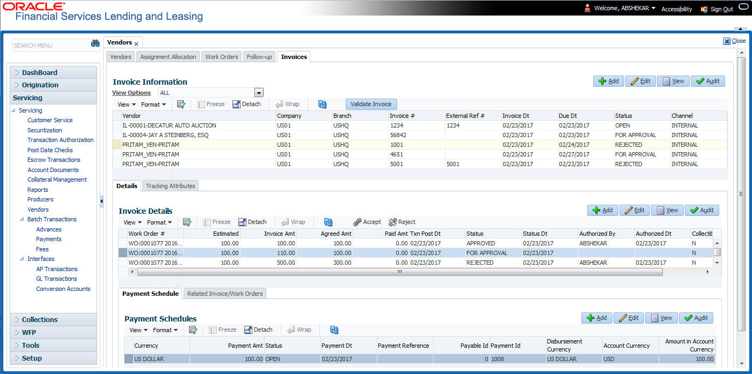The image size is (752, 374).
Task: Edit the Invoice Details record
Action: click(x=634, y=210)
